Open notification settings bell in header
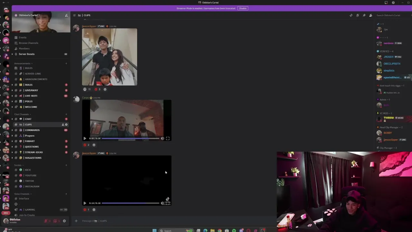The image size is (412, 232). (x=358, y=15)
